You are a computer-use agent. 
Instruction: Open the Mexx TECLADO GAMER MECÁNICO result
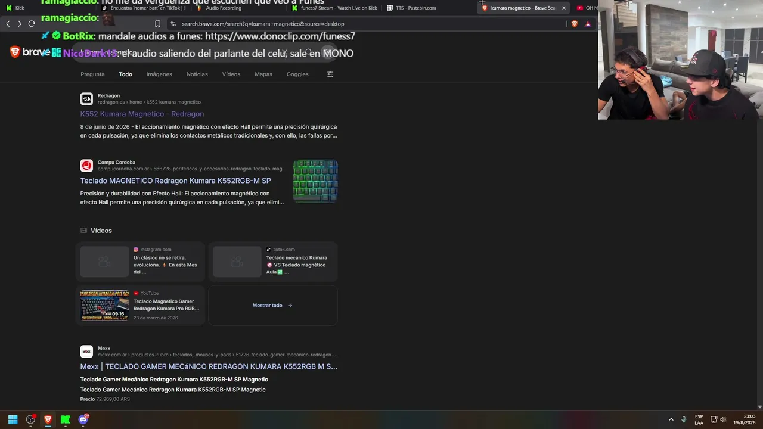(209, 366)
